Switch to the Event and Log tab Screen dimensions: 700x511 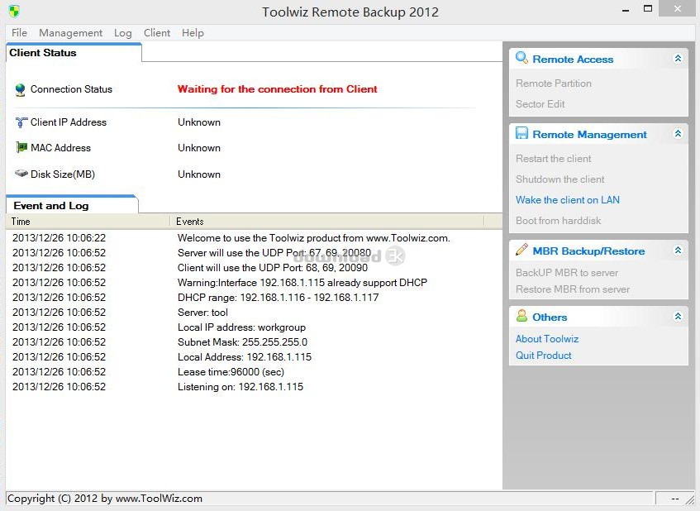(51, 205)
